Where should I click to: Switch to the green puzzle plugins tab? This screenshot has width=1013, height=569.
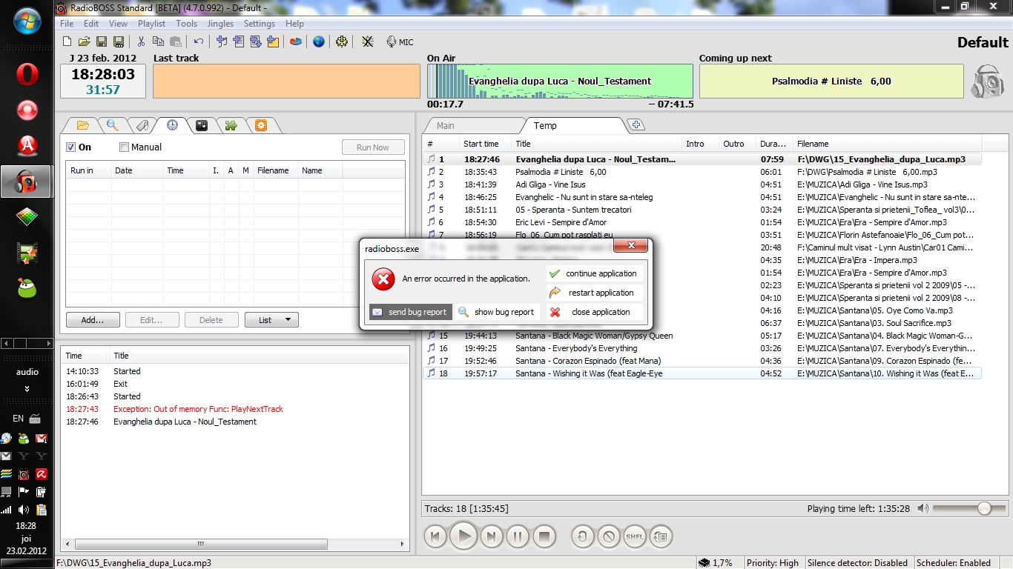[231, 125]
